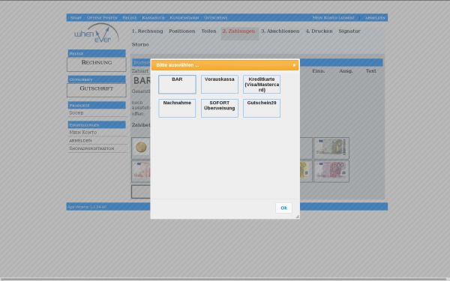Click the Gutschrift sidebar button
The image size is (450, 281).
coord(97,90)
